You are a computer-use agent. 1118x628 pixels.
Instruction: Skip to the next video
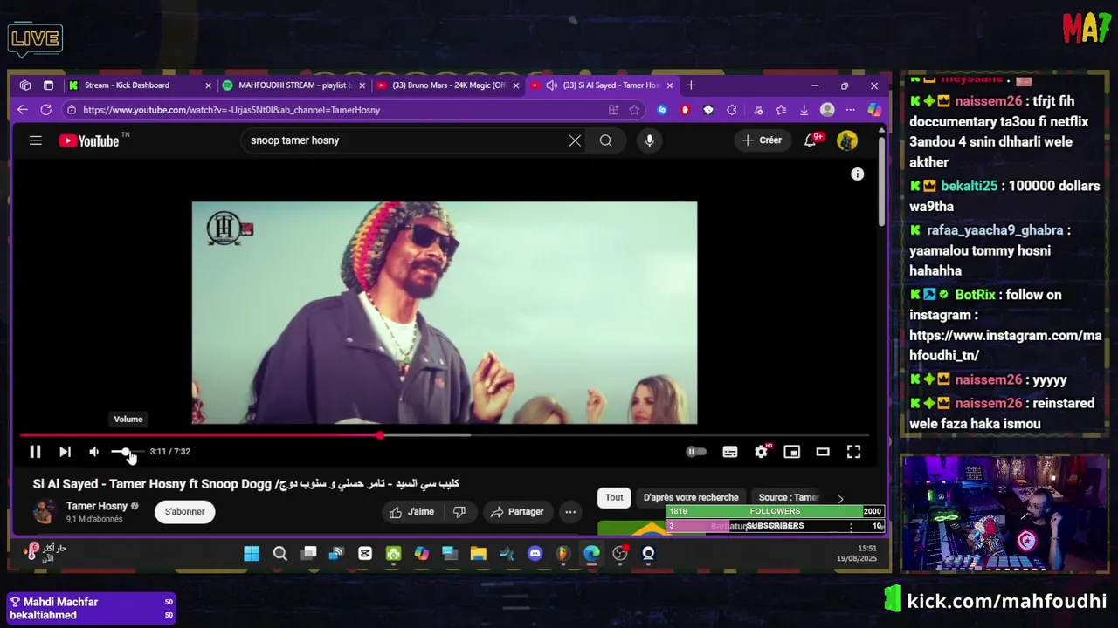click(65, 452)
